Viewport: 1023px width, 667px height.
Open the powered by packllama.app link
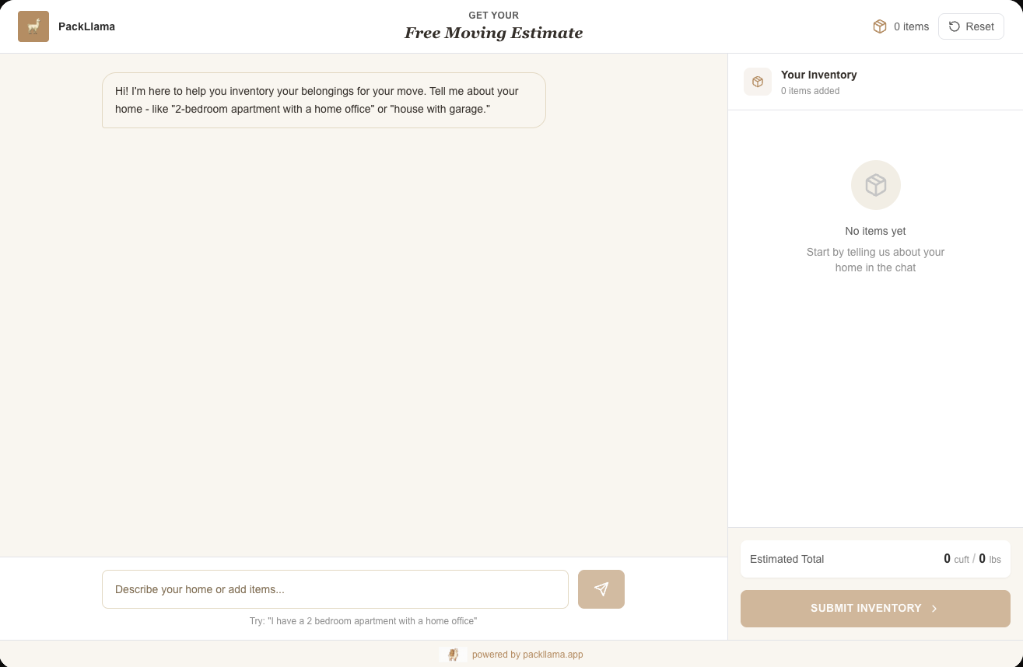(x=527, y=655)
